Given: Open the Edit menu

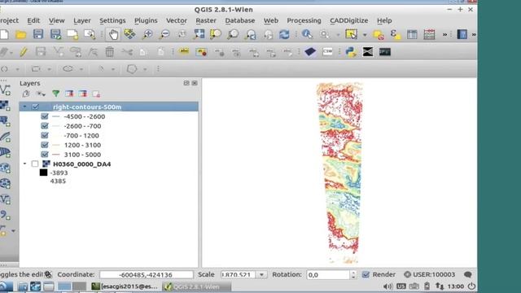Looking at the screenshot, I should point(33,20).
